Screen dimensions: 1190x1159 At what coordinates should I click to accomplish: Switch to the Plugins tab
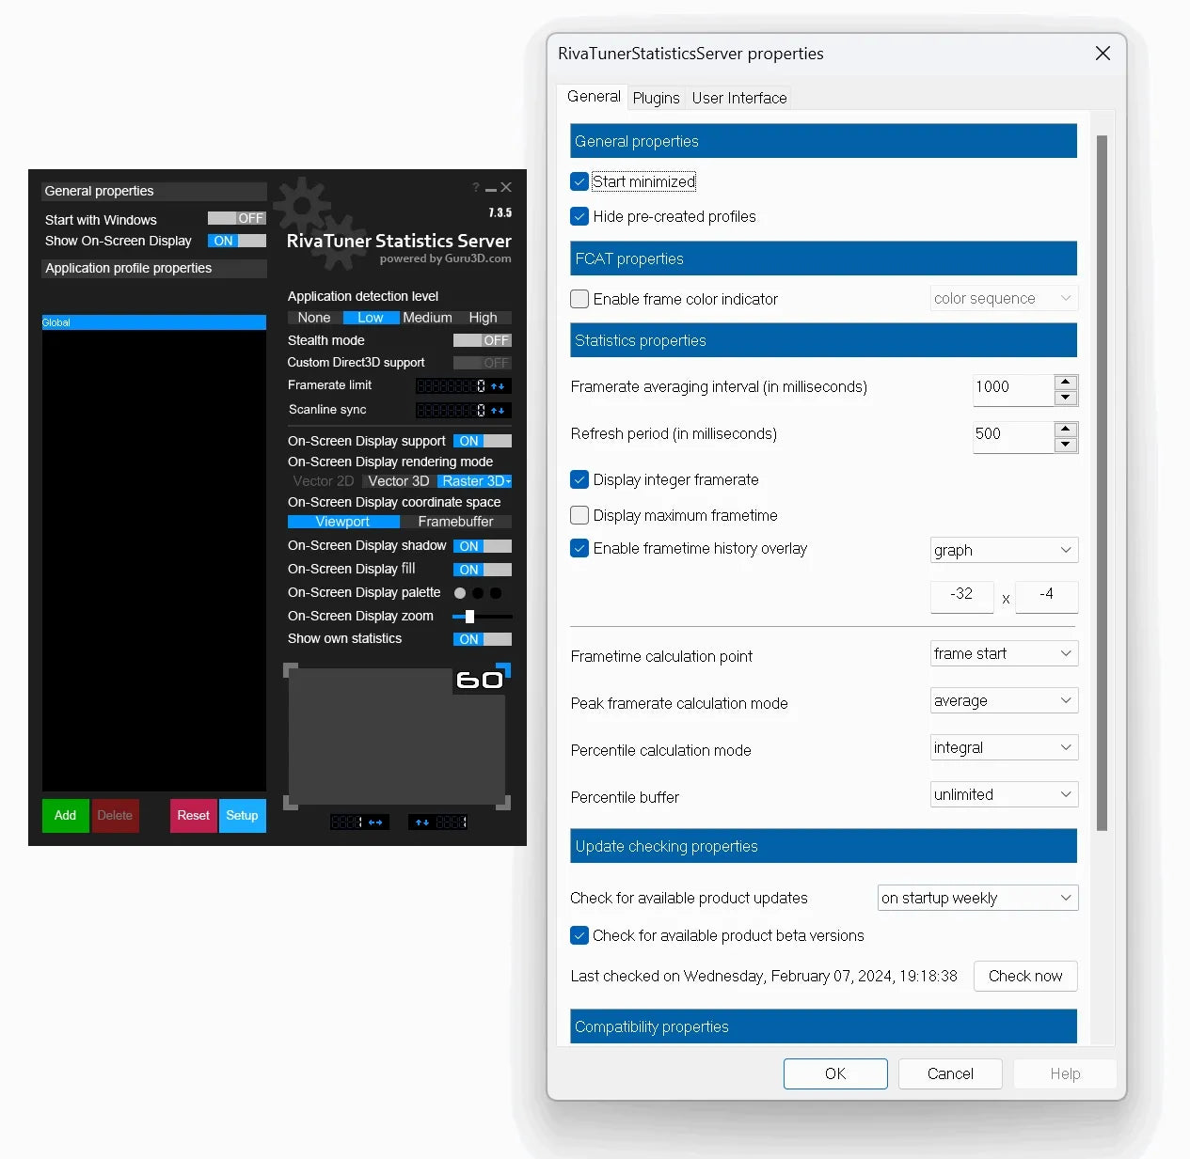pos(656,97)
